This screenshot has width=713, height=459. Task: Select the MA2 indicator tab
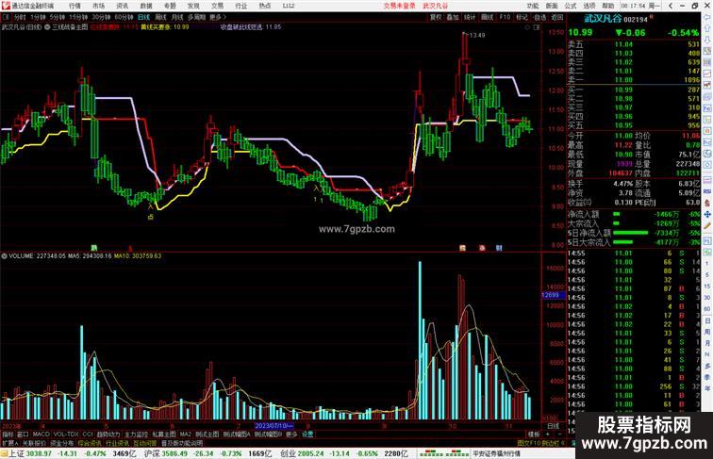coord(185,434)
